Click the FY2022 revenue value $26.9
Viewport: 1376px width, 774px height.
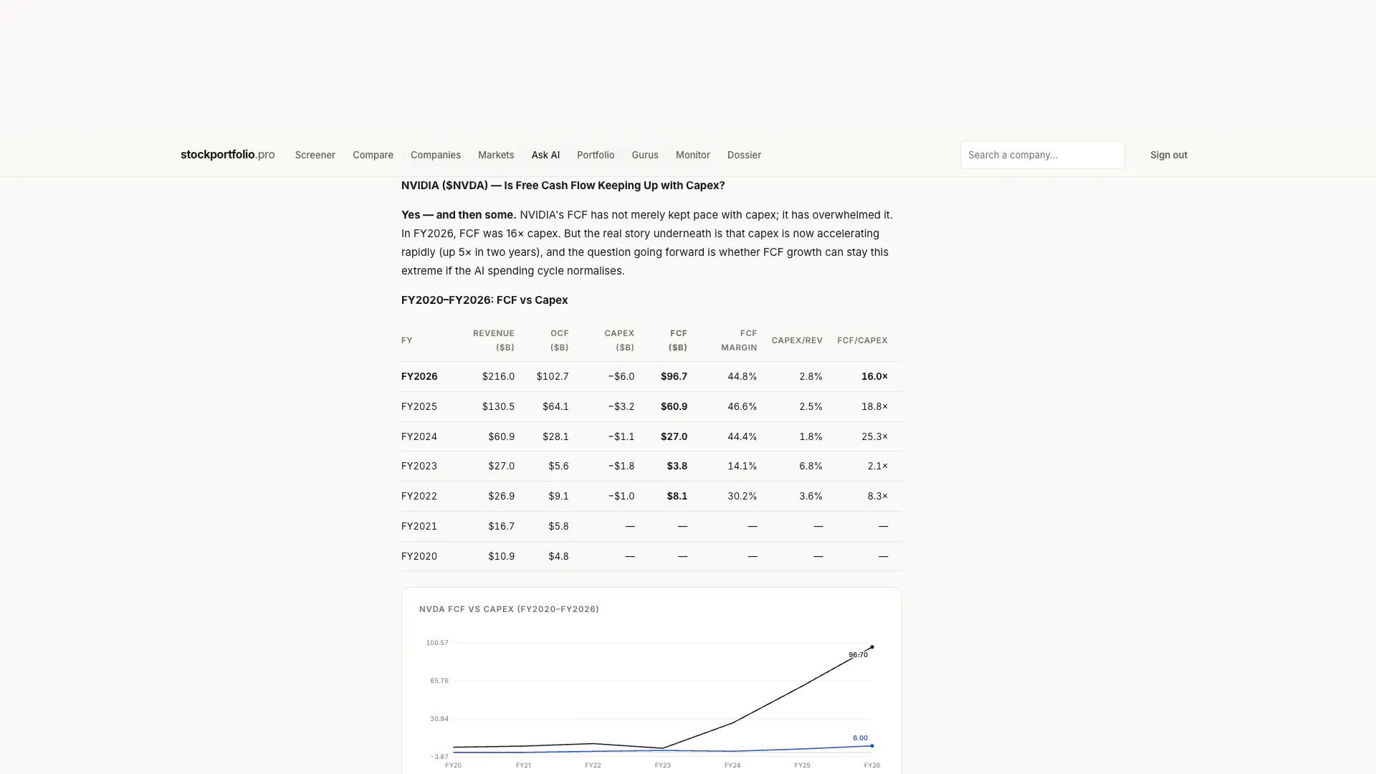(x=501, y=496)
